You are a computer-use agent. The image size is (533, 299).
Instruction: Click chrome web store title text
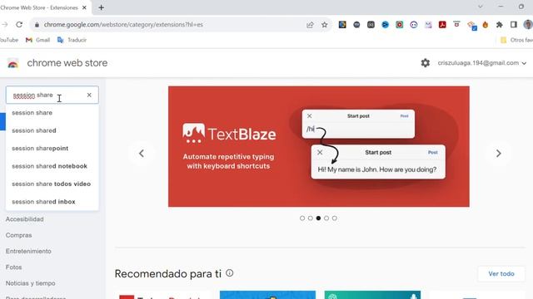pyautogui.click(x=67, y=63)
